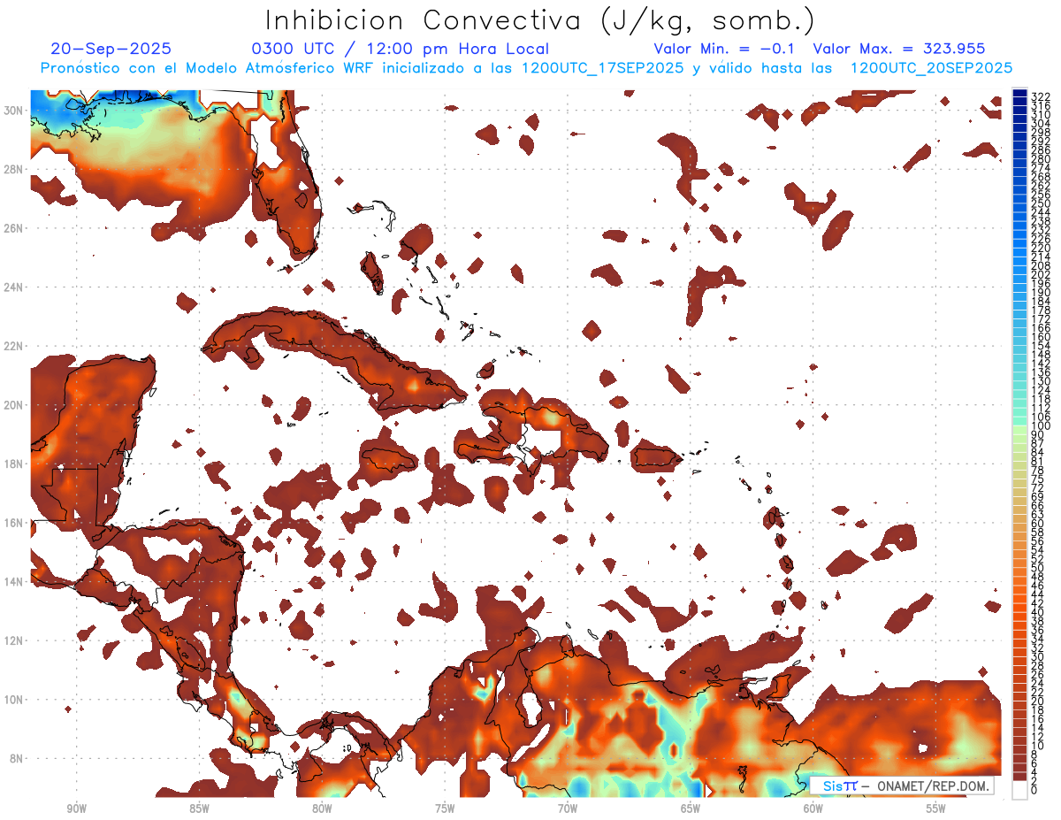The height and width of the screenshot is (820, 1061).
Task: Click the '12N' latitude axis label
Action: (15, 640)
